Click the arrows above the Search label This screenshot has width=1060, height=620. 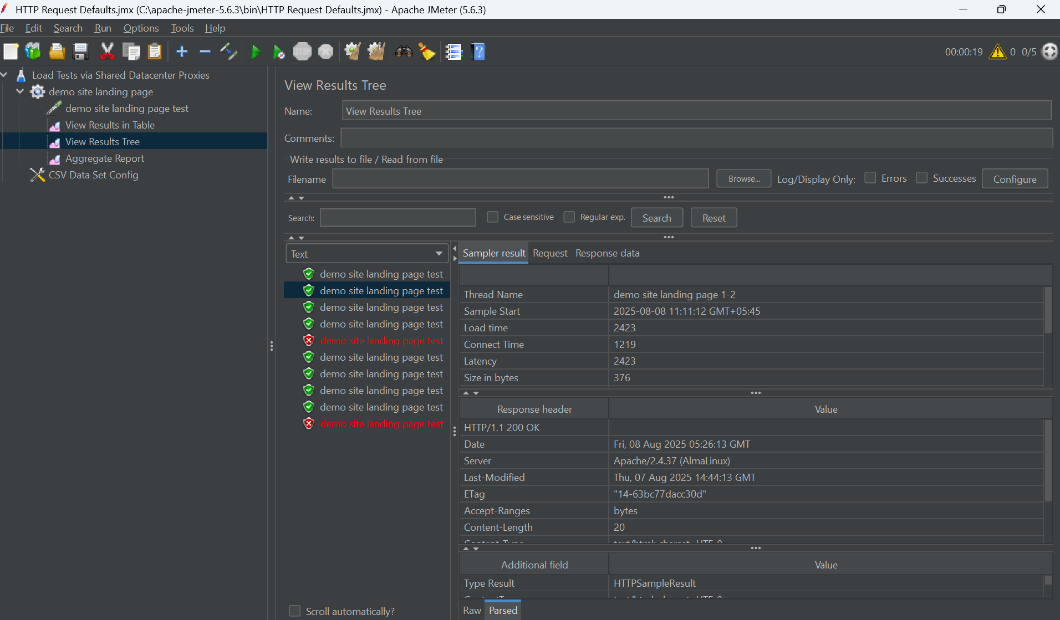(x=296, y=198)
